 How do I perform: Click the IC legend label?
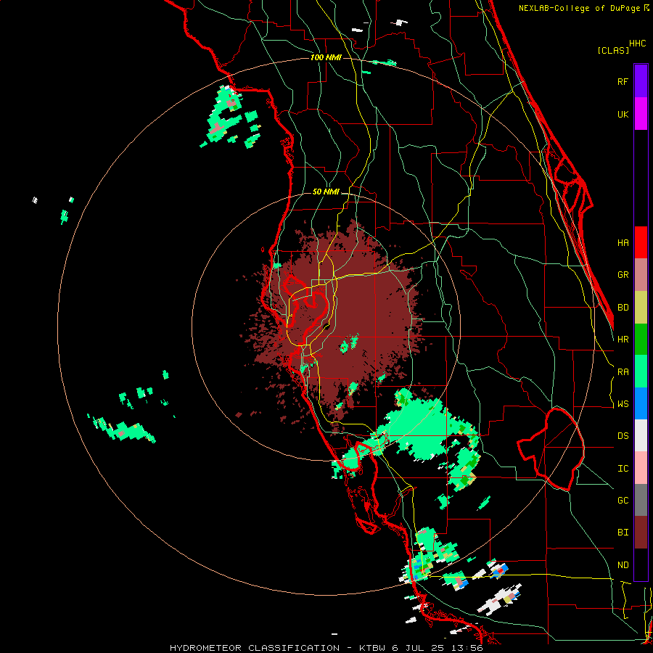point(623,469)
